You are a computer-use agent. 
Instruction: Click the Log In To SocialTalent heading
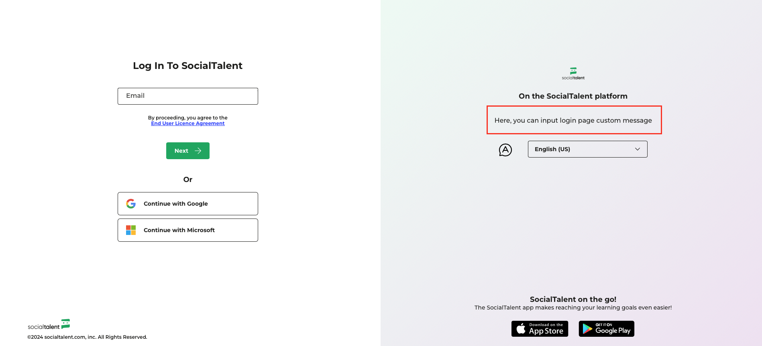click(188, 66)
